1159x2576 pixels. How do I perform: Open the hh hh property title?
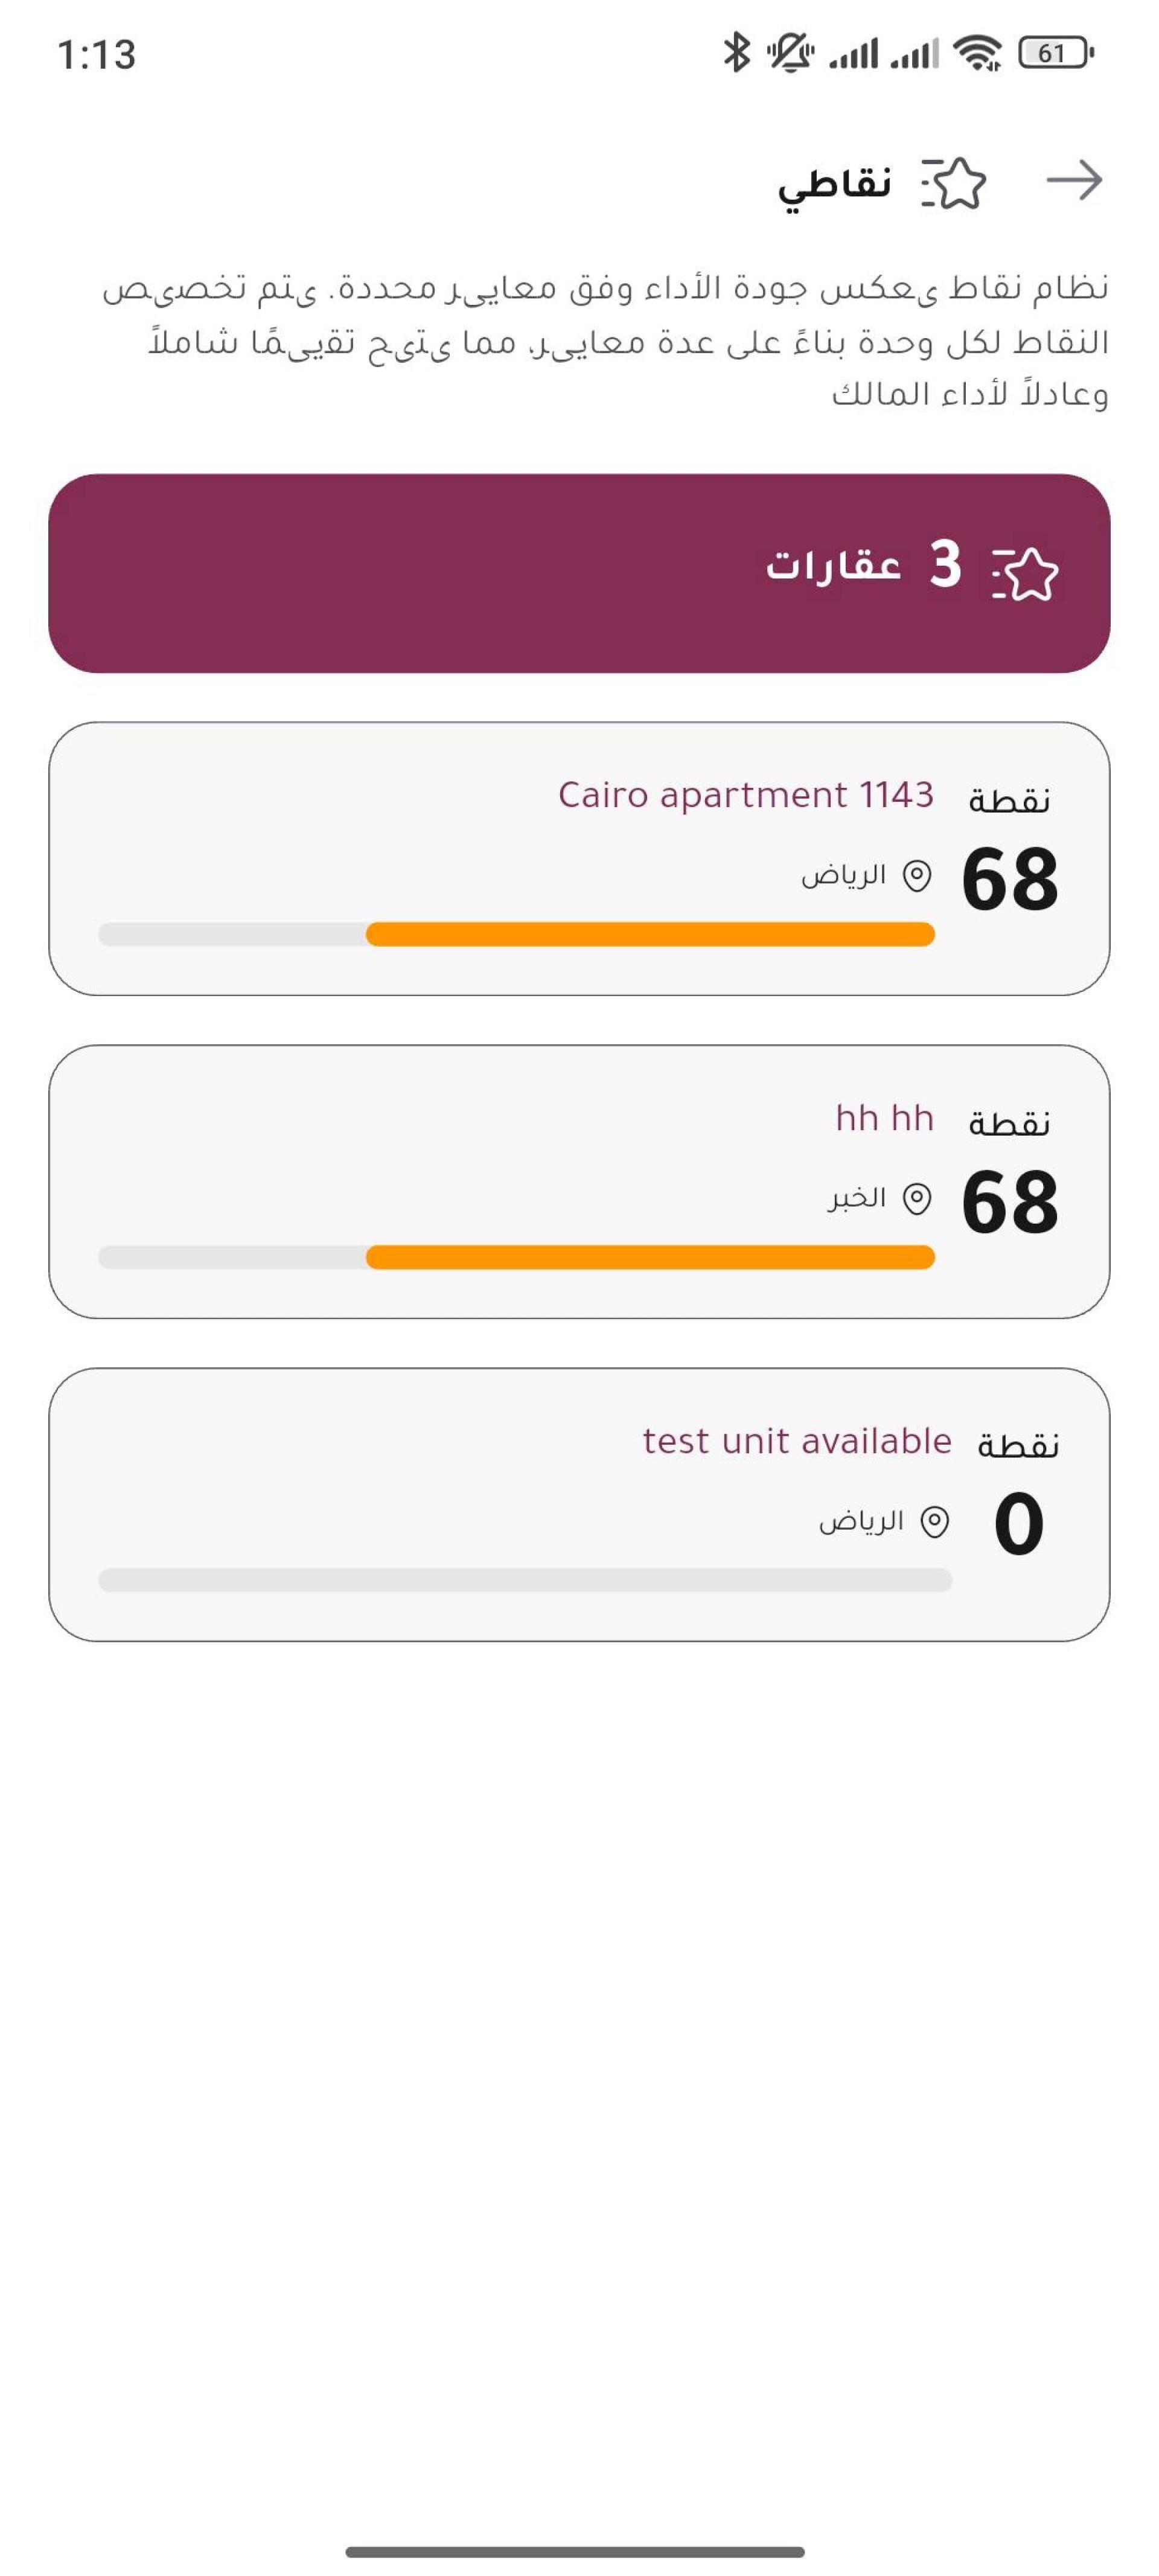tap(885, 1118)
